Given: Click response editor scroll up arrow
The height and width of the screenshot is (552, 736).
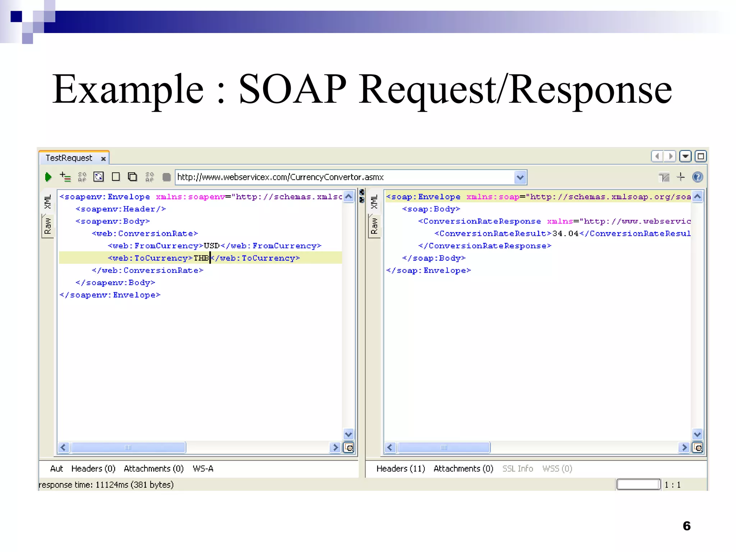Looking at the screenshot, I should click(x=698, y=197).
